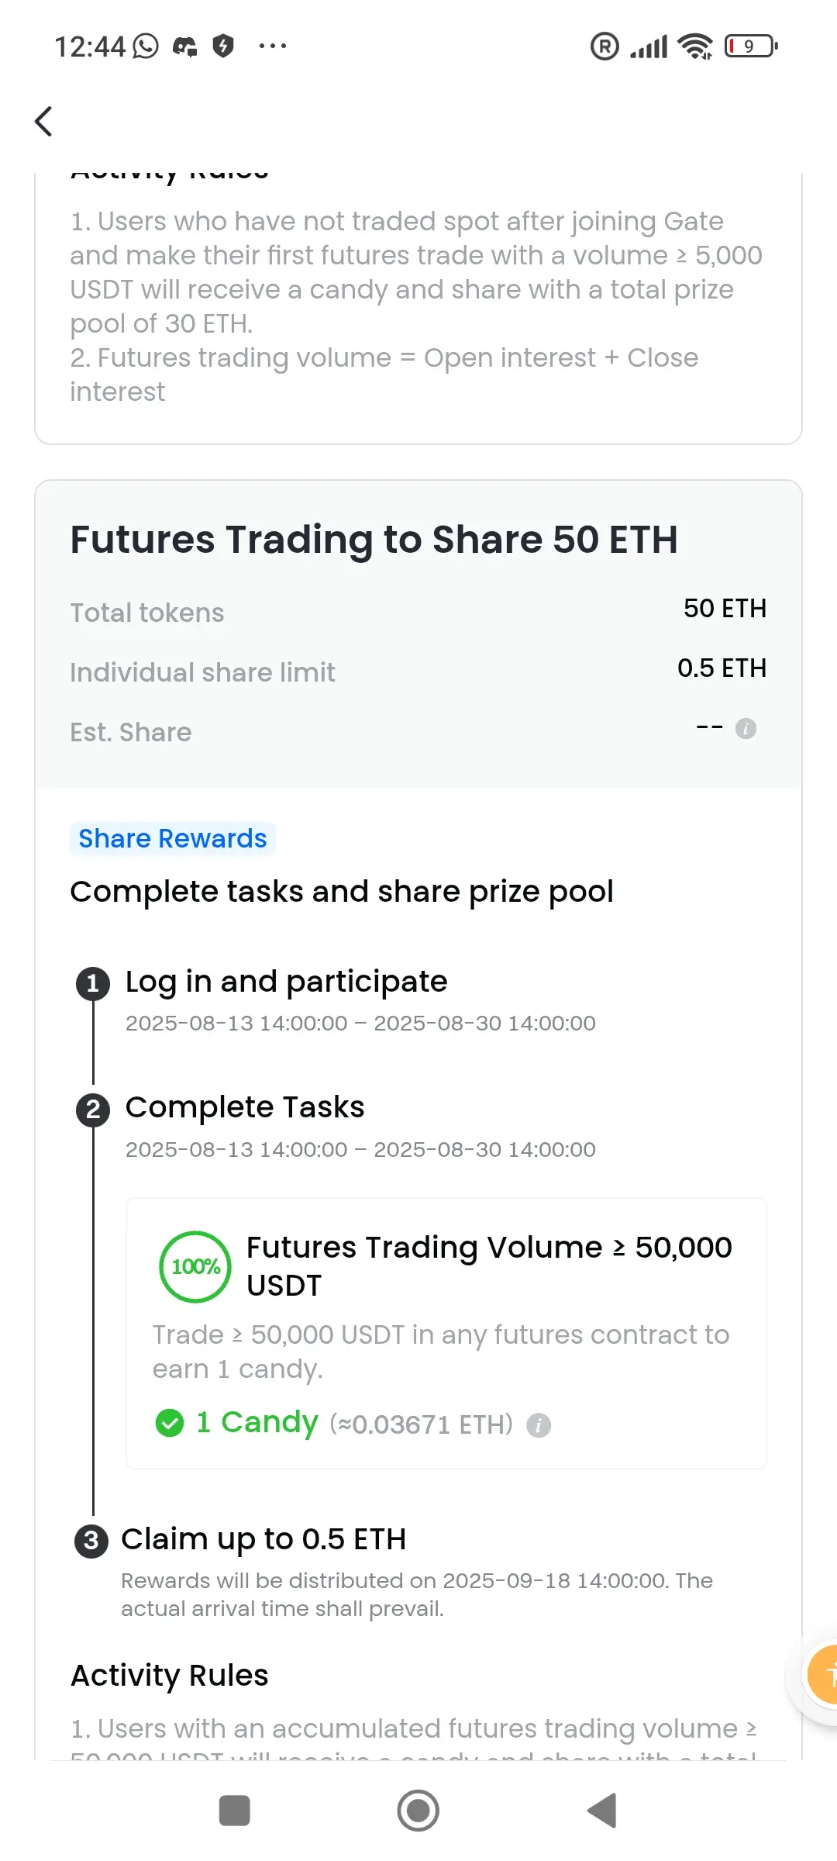Tap info icon beside 0.03671 ETH
837x1861 pixels.
click(x=539, y=1425)
